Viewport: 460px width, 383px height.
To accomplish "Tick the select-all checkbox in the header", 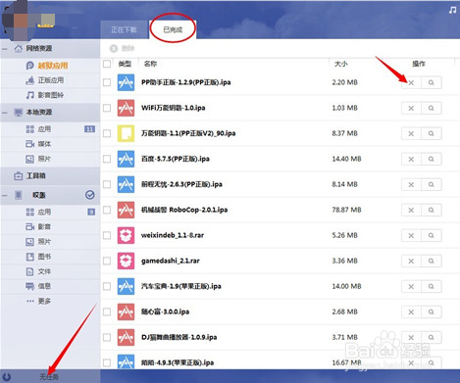I will pyautogui.click(x=107, y=64).
